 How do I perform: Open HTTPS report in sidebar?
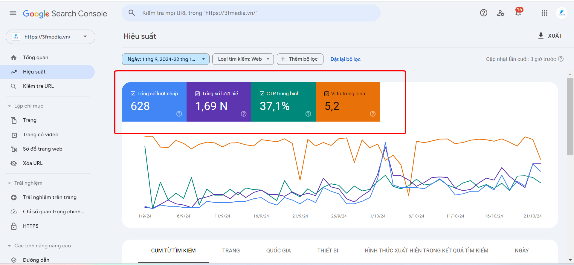pos(47,226)
